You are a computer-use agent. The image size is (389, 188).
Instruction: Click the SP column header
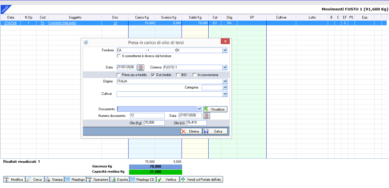pos(252,17)
